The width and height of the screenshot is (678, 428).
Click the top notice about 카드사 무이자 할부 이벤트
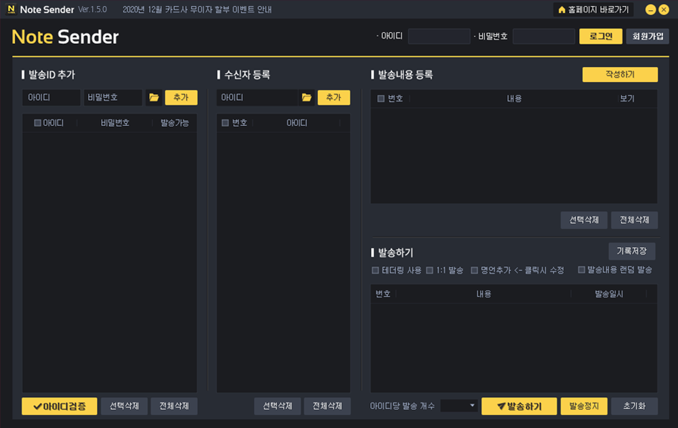coord(197,9)
